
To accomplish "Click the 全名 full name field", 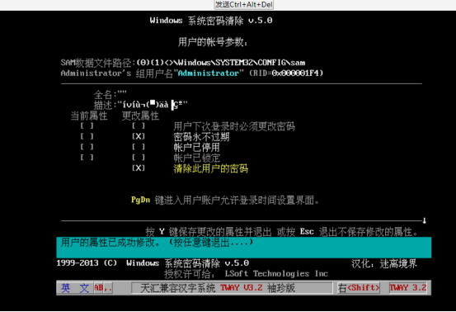I will click(x=110, y=95).
